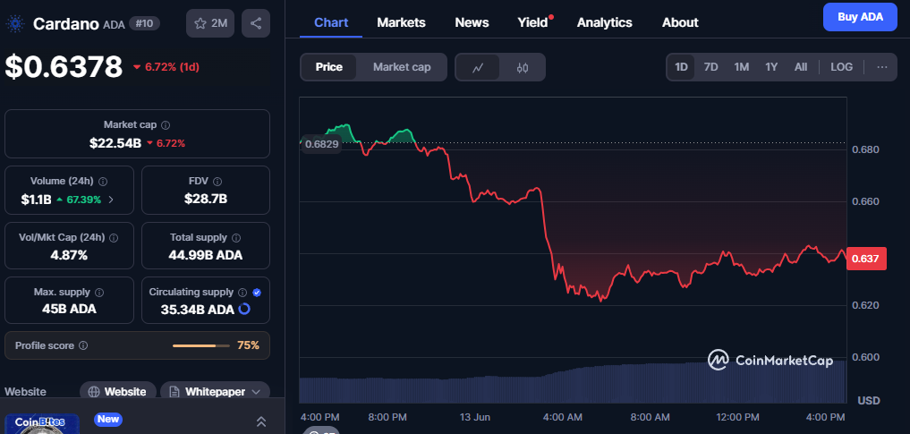
Task: Show Market cap info tooltip icon
Action: point(166,124)
